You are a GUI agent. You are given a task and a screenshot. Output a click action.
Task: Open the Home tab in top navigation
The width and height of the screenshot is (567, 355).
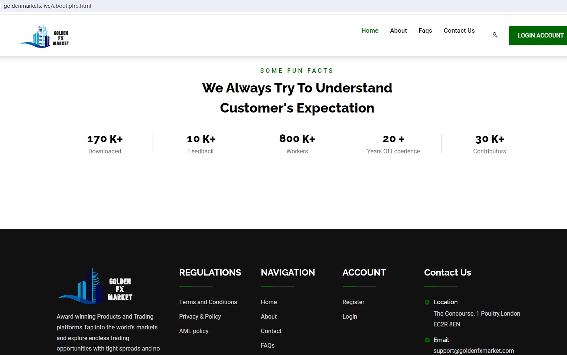370,30
